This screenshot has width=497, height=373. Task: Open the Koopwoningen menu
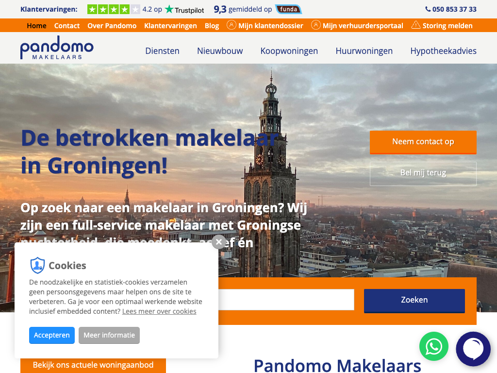[289, 51]
